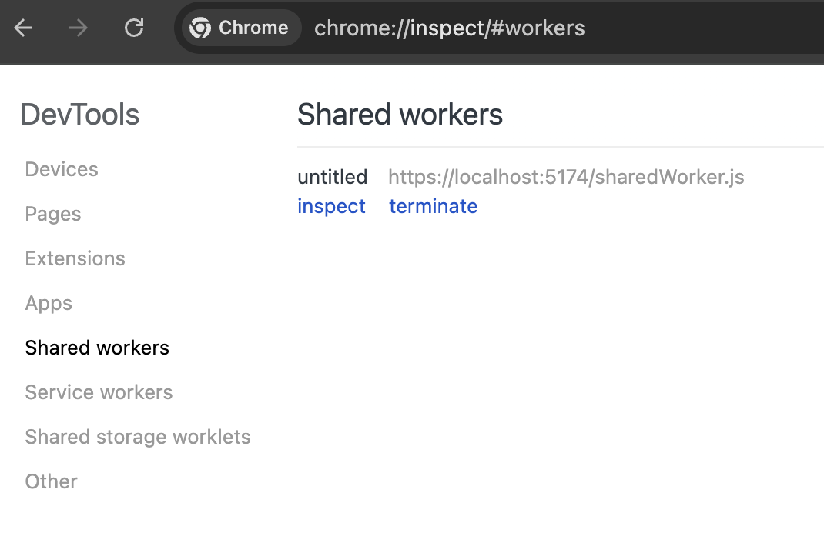Open the Extensions section
Screen dimensions: 824x546
(75, 258)
